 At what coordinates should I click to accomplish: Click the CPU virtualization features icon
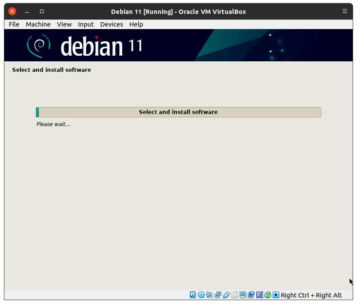[259, 295]
